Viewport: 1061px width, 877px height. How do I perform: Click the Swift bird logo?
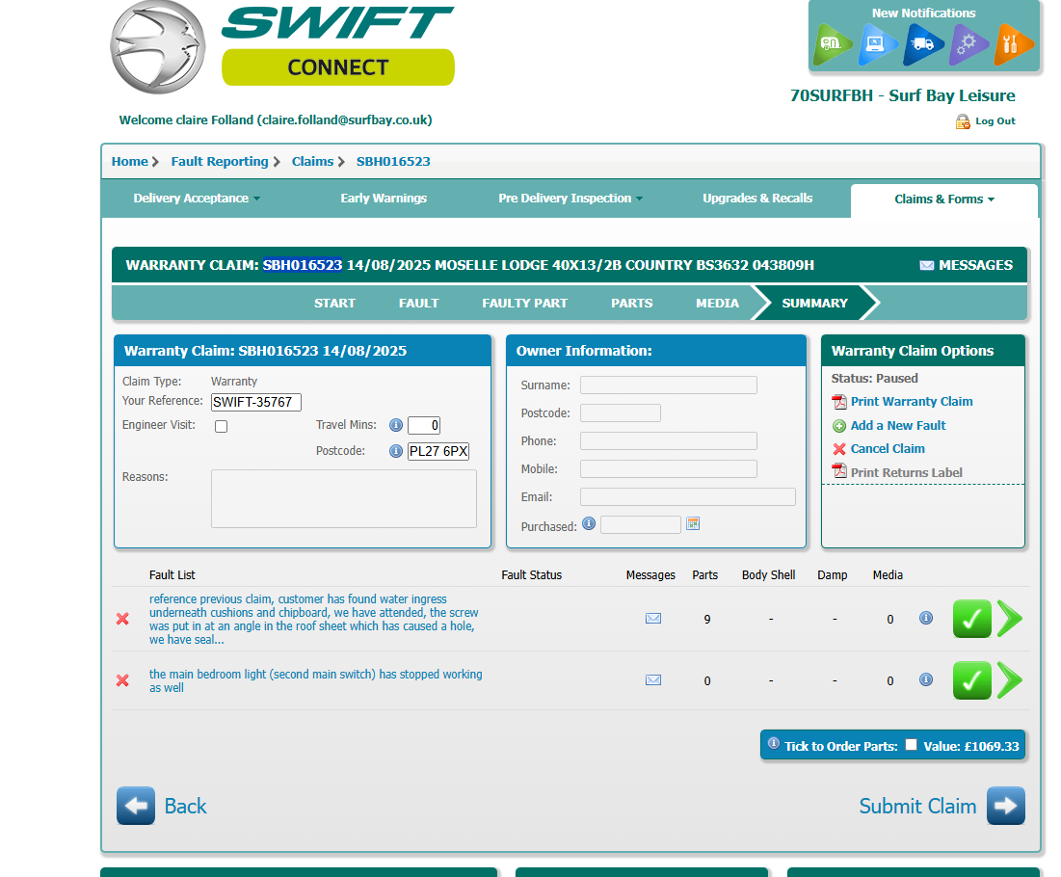click(158, 47)
